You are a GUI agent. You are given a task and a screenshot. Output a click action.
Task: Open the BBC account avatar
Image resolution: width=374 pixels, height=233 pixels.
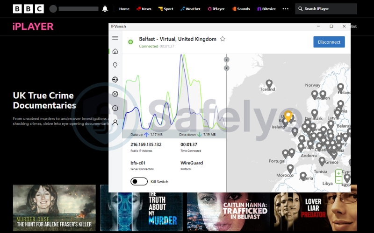[x=53, y=9]
